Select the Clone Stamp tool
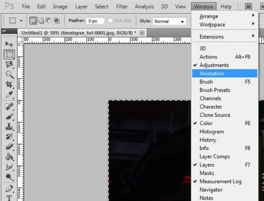Screen dimensions: 264x201 (9, 126)
